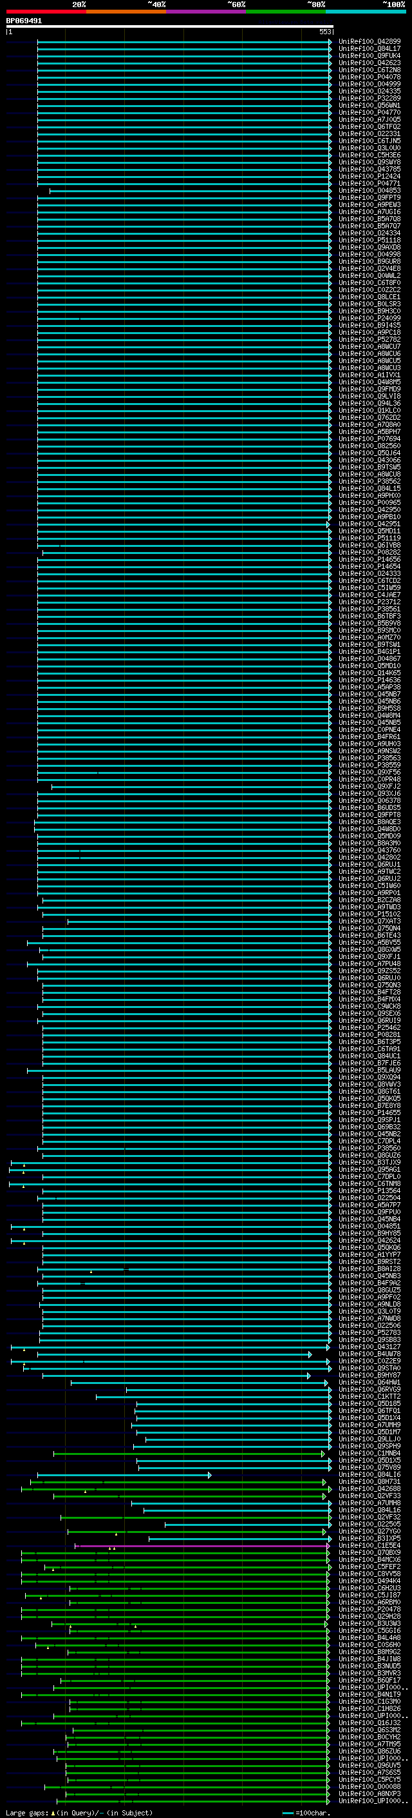Select hit label UniRef100_P08282
This screenshot has width=412, height=1818.
370,553
